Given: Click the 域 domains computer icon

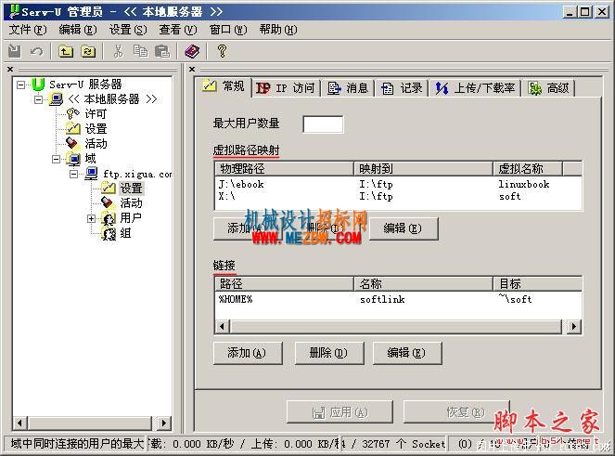Looking at the screenshot, I should click(x=73, y=159).
